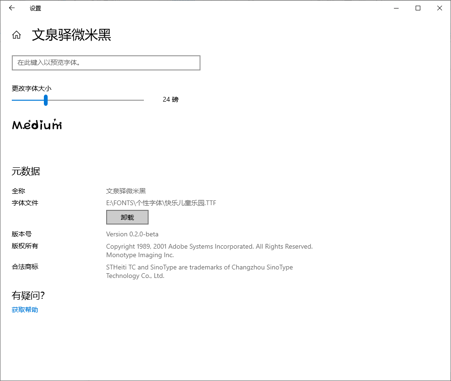Click the STHeiti TC trademark text

coord(200,271)
